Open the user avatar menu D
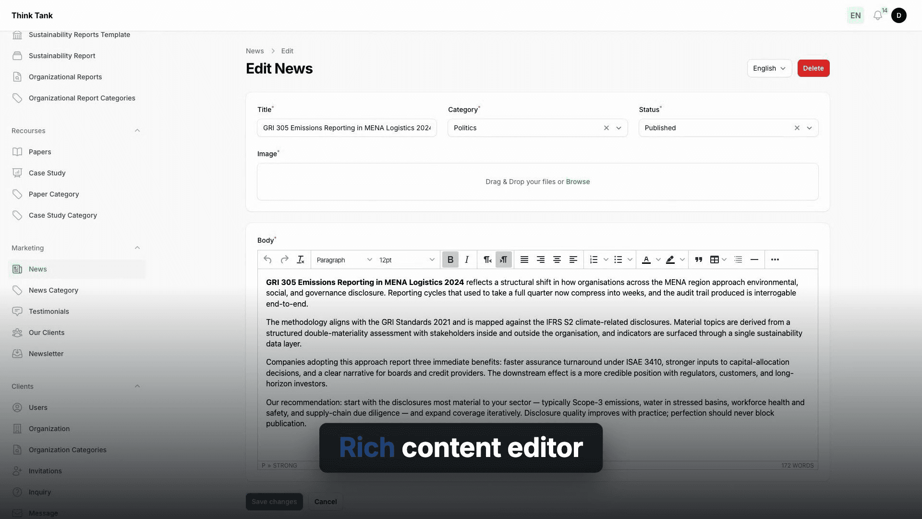 click(x=899, y=15)
